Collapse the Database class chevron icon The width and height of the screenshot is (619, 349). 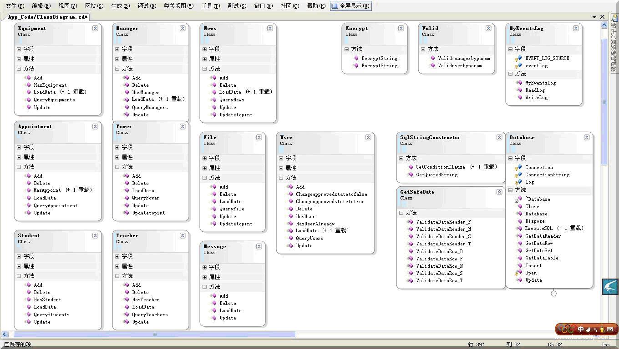[587, 137]
